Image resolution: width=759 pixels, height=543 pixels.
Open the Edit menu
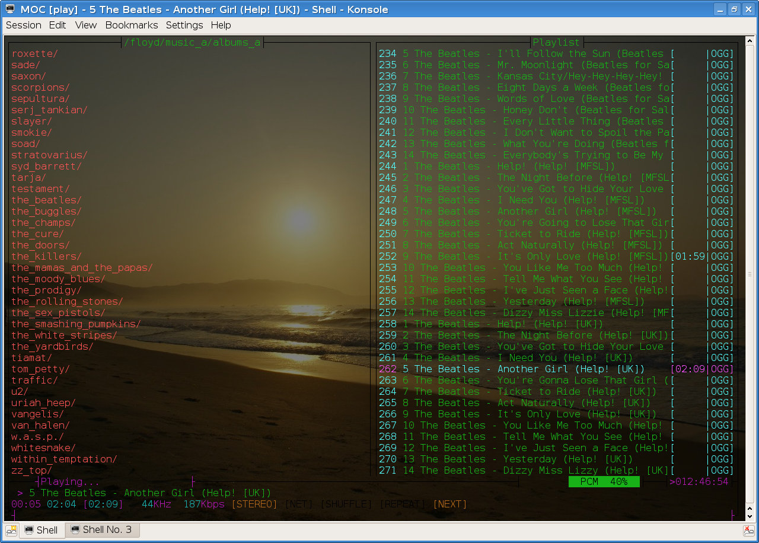click(58, 25)
